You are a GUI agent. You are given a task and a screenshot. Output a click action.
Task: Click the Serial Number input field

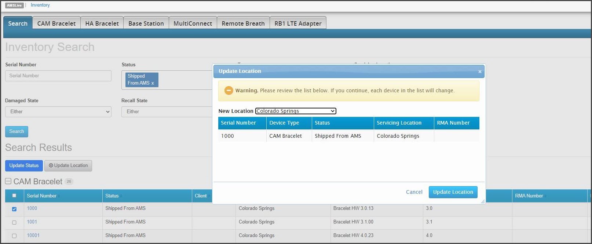point(58,76)
